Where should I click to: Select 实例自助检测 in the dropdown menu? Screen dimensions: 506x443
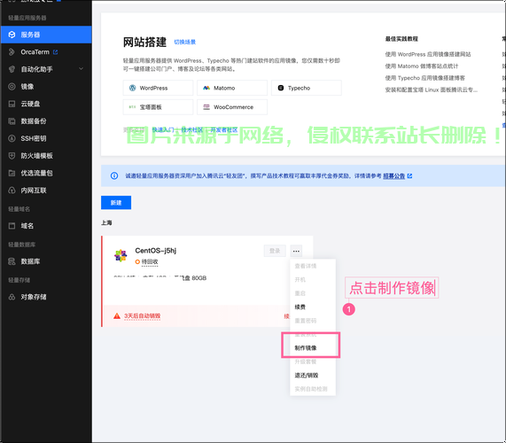[x=311, y=389]
